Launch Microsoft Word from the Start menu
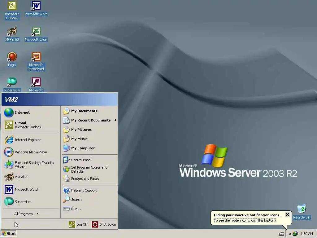Screen dimensions: 317x238 tap(31, 189)
